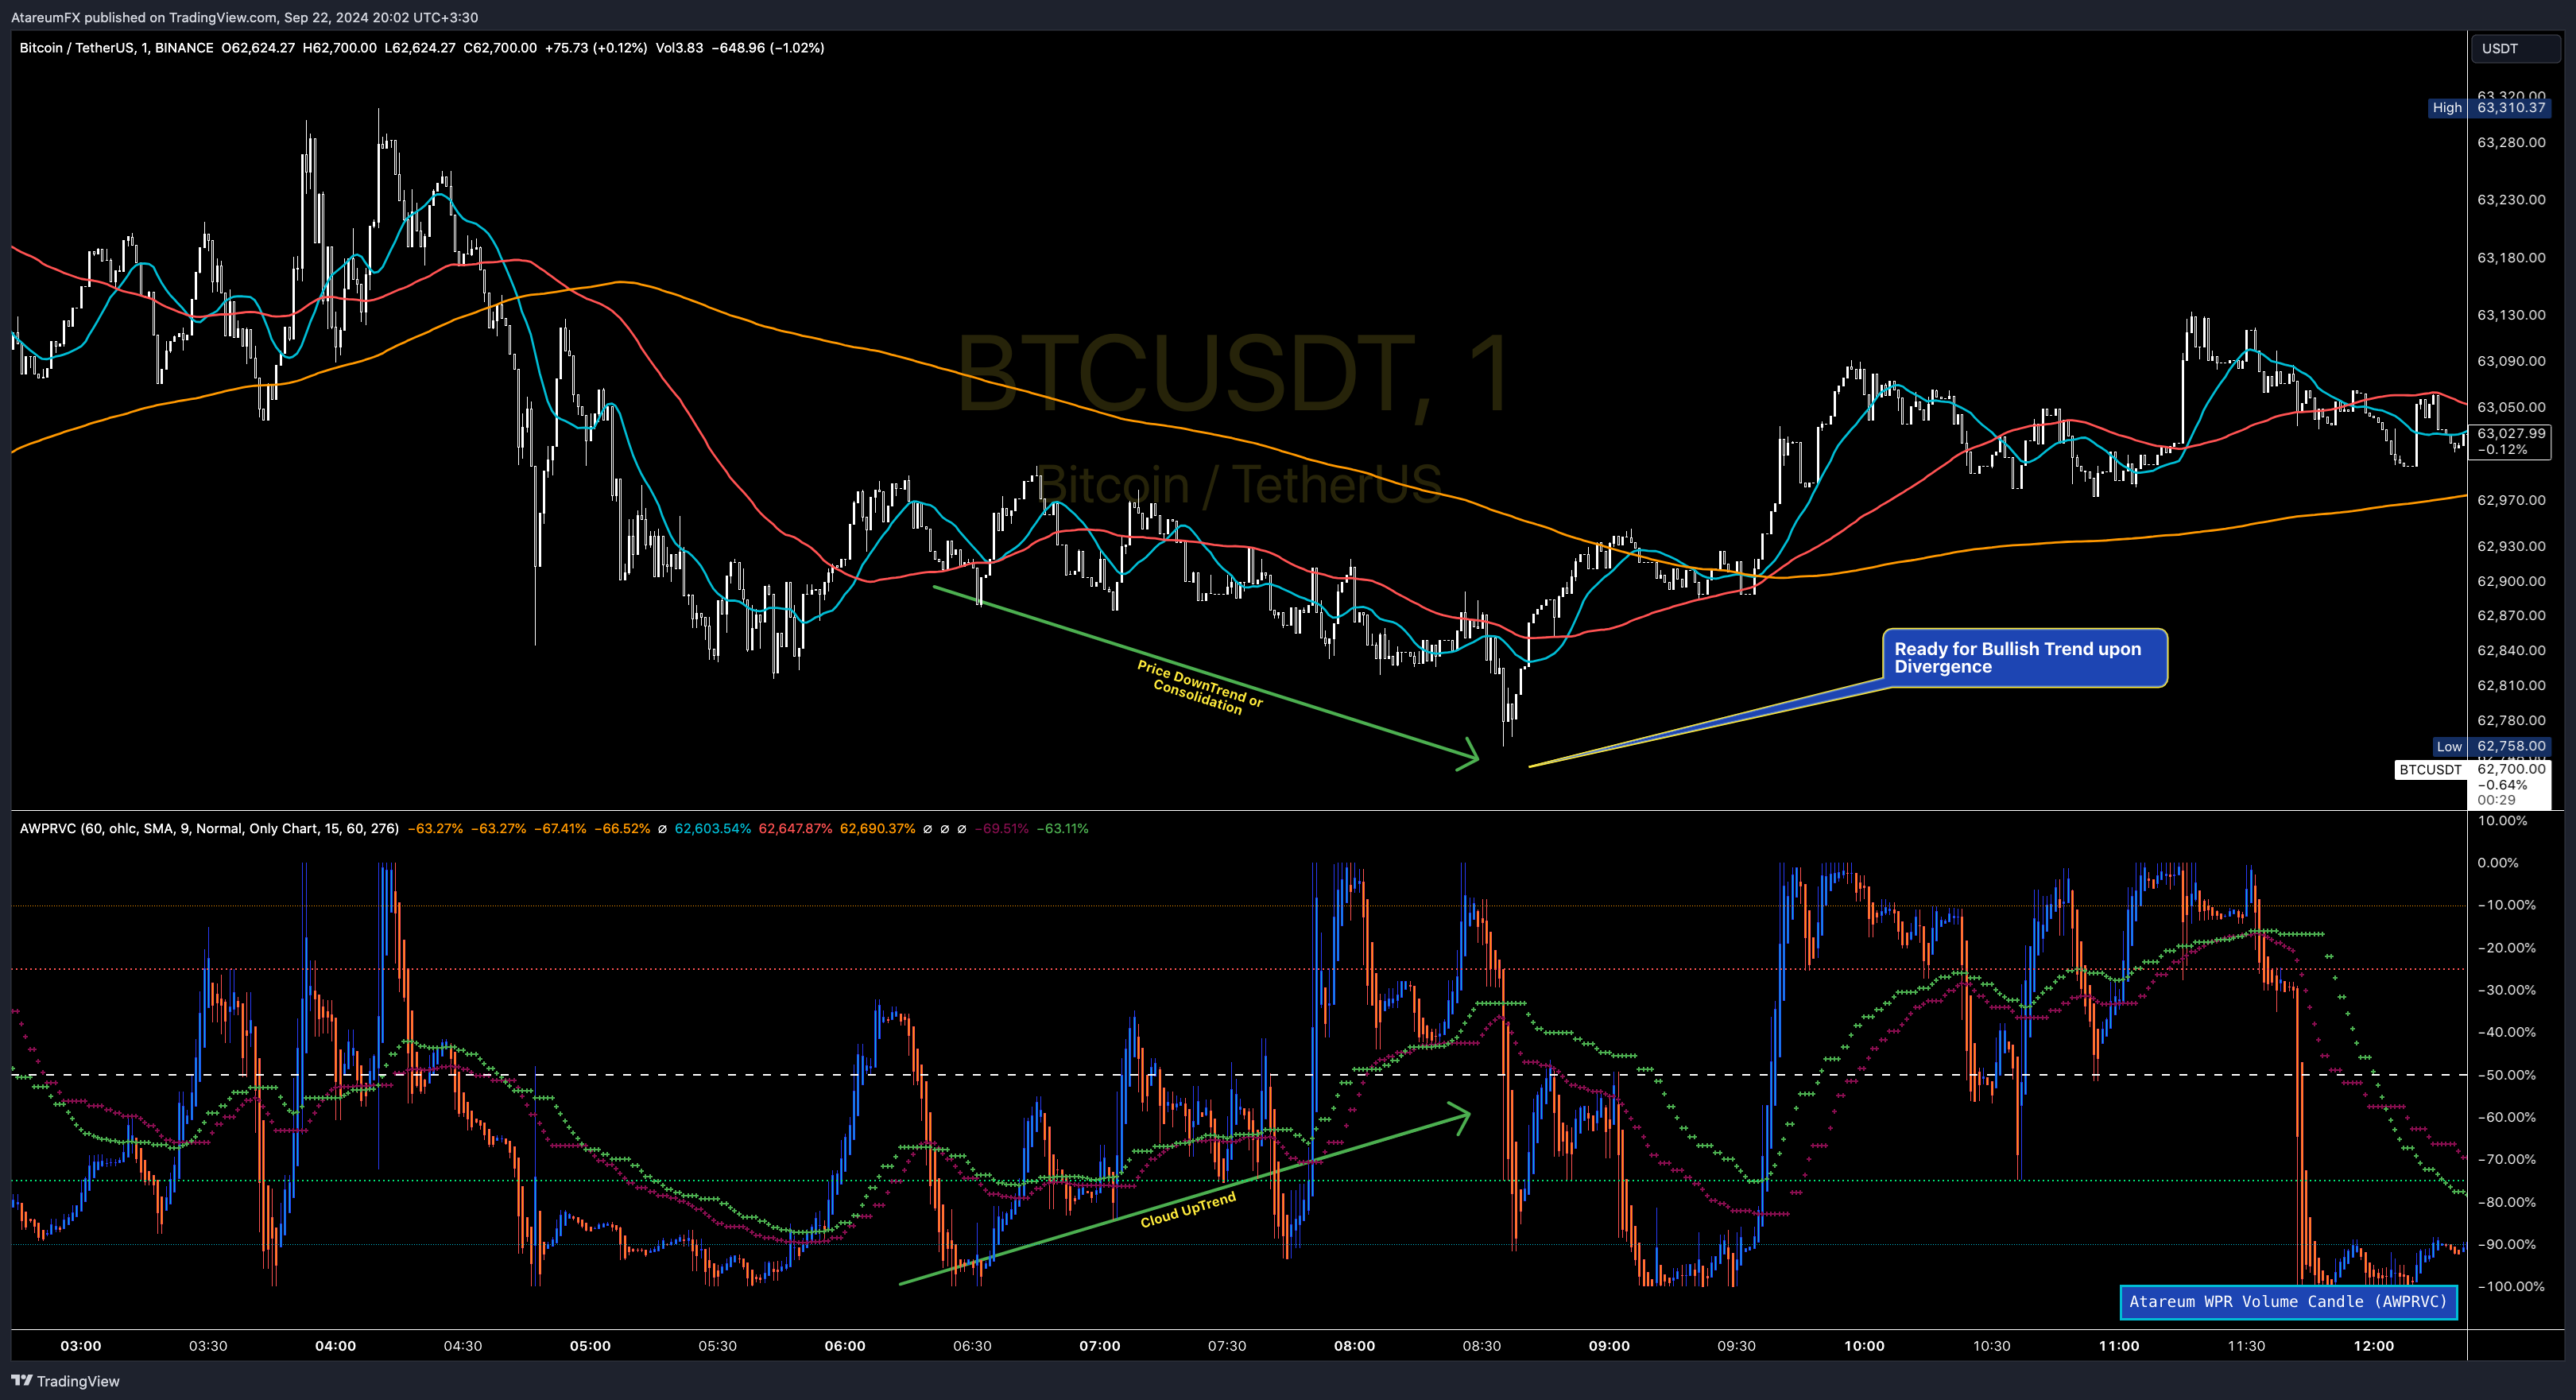
Task: Click 62,900.00 on the price axis
Action: point(2511,581)
